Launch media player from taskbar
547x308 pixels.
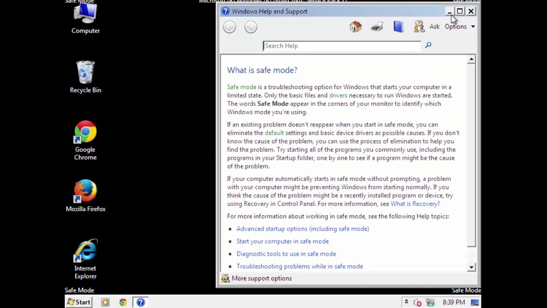click(105, 302)
